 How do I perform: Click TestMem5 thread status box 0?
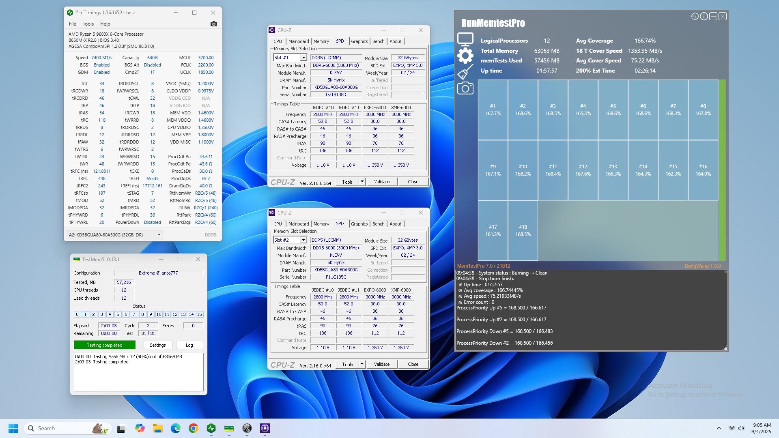77,314
